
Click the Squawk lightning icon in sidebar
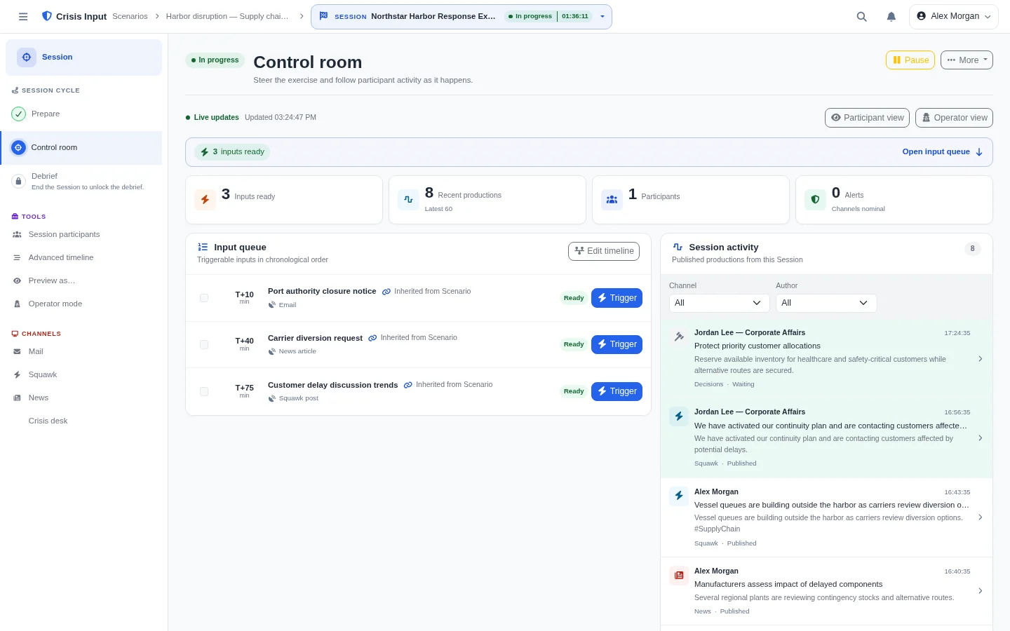click(17, 375)
